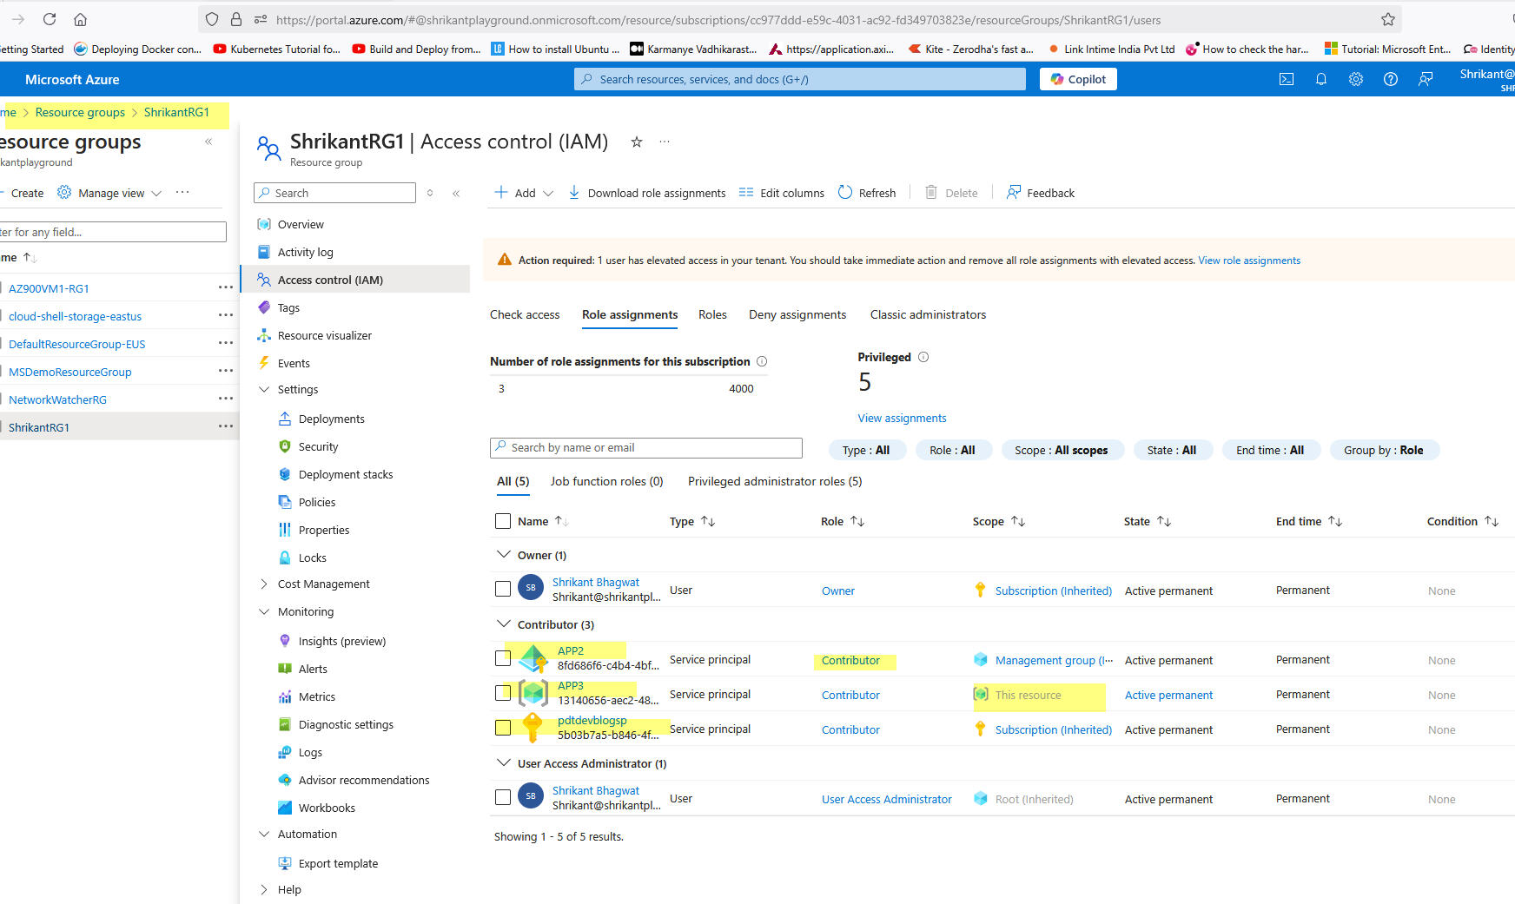This screenshot has width=1515, height=904.
Task: Switch to Classic administrators tab
Action: click(x=928, y=314)
